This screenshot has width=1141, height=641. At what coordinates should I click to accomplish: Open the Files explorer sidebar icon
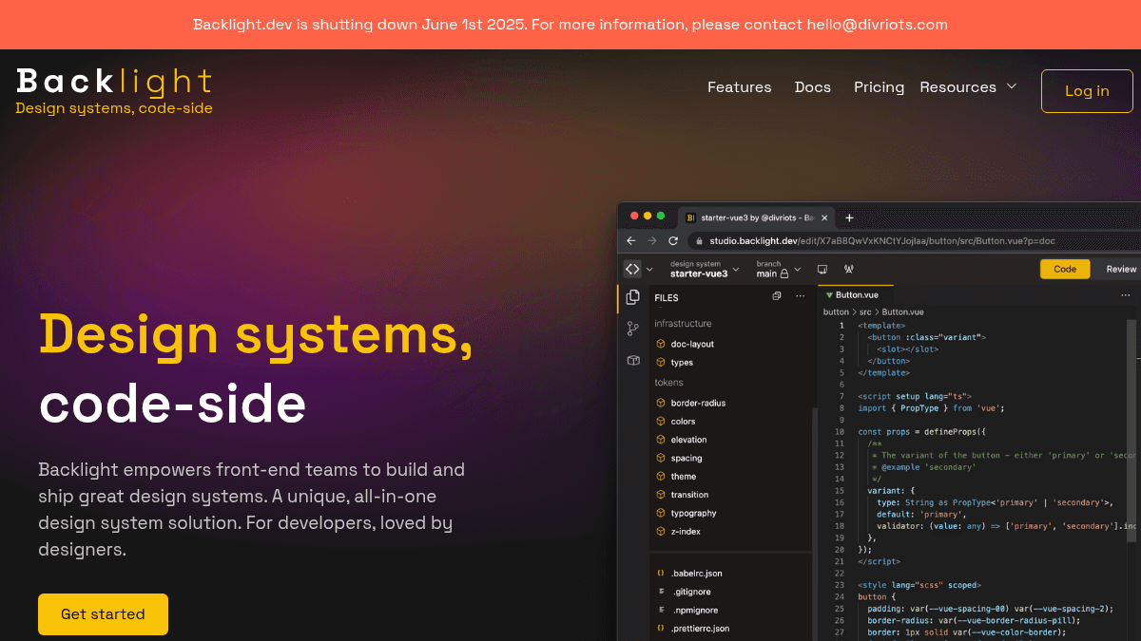coord(633,297)
